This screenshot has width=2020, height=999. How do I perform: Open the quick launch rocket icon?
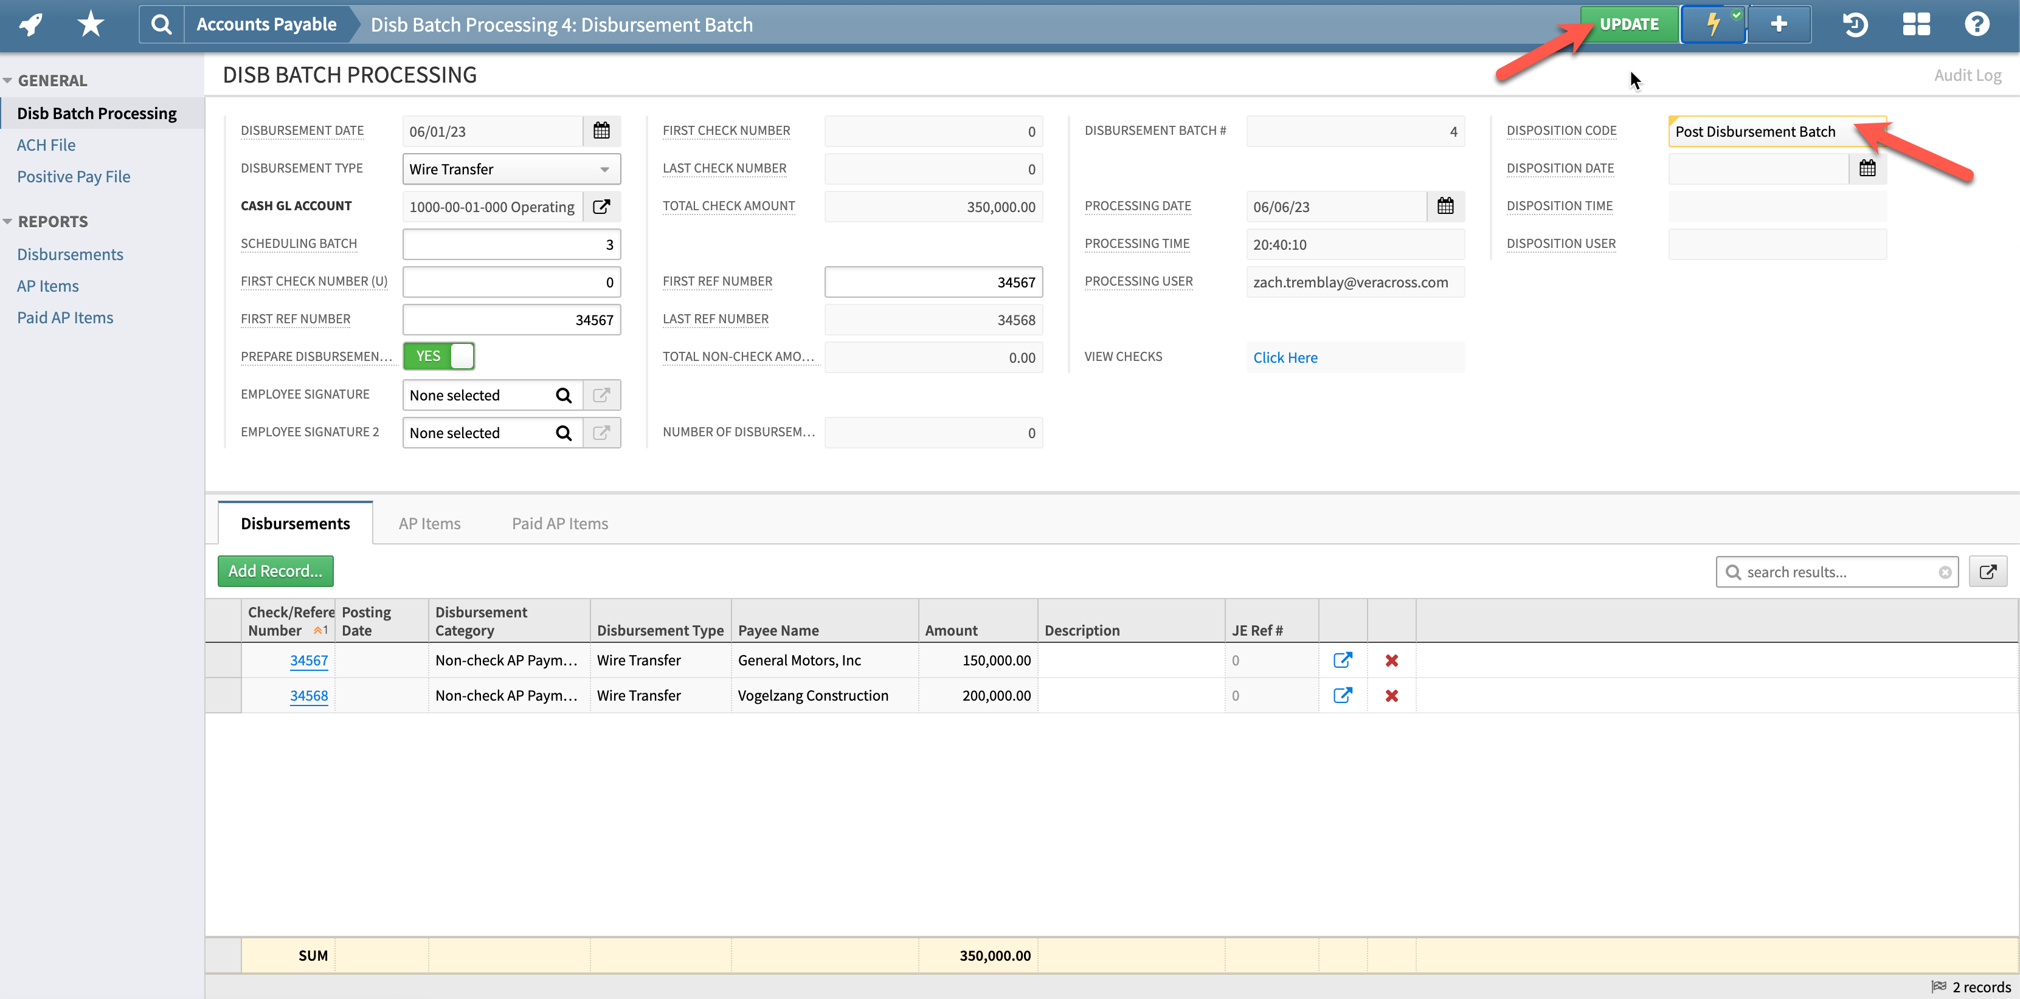click(x=29, y=24)
